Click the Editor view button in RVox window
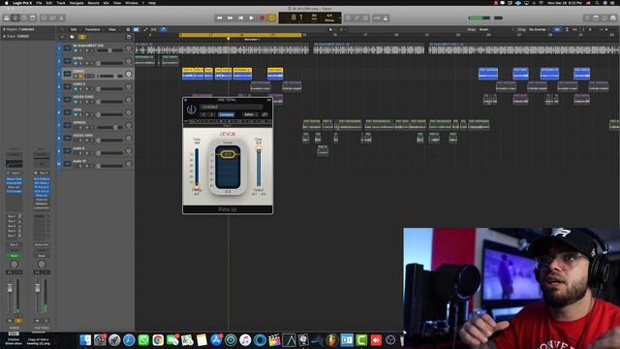 [249, 114]
